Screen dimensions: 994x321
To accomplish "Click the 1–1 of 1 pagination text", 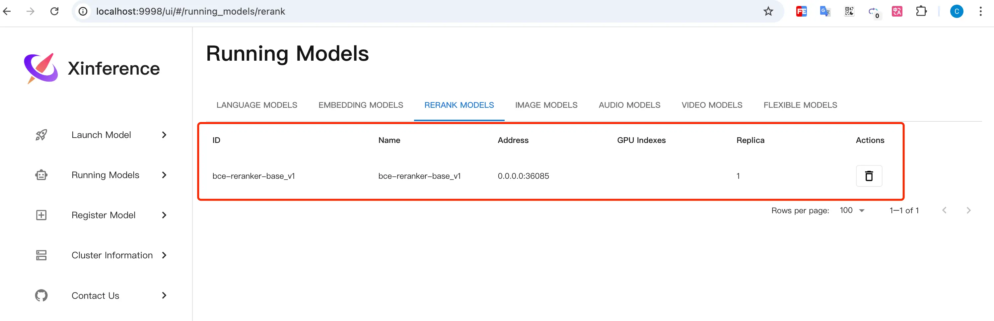I will [x=904, y=210].
